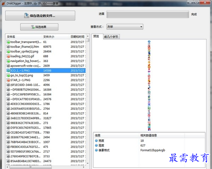This screenshot has height=169, width=212.
Task: Click the DiskDigger app icon in the title bar
Action: (x=4, y=3)
